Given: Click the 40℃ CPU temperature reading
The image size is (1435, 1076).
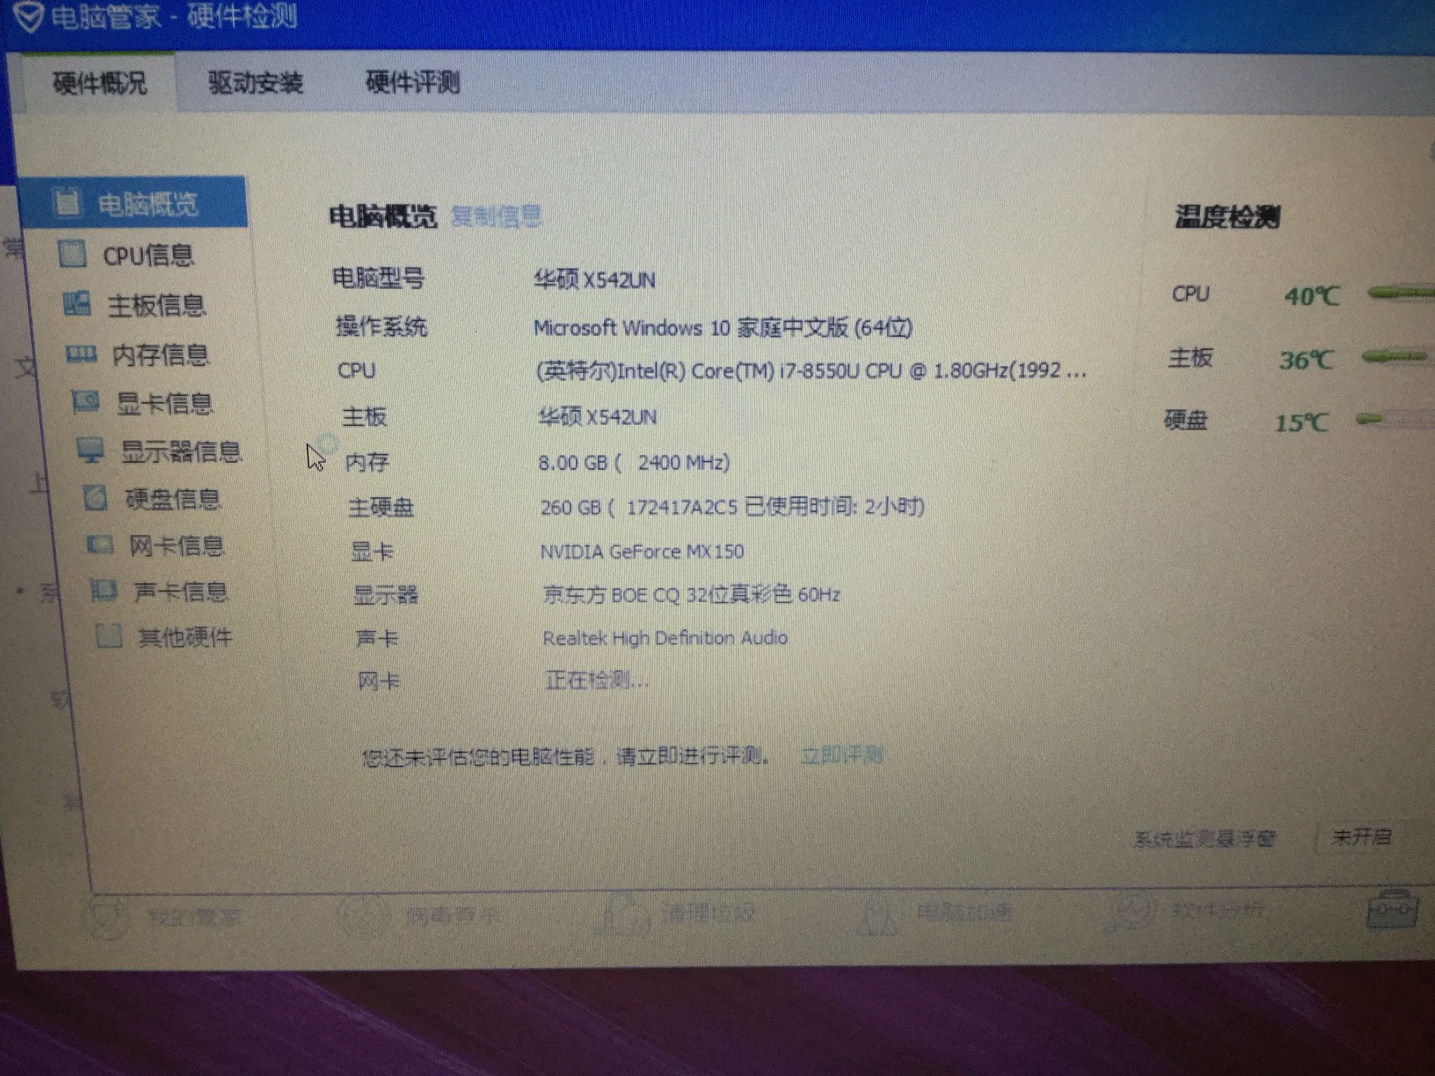Looking at the screenshot, I should coord(1311,296).
